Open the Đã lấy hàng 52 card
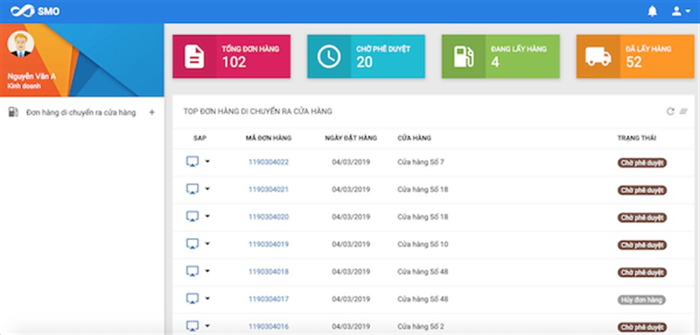 [635, 56]
